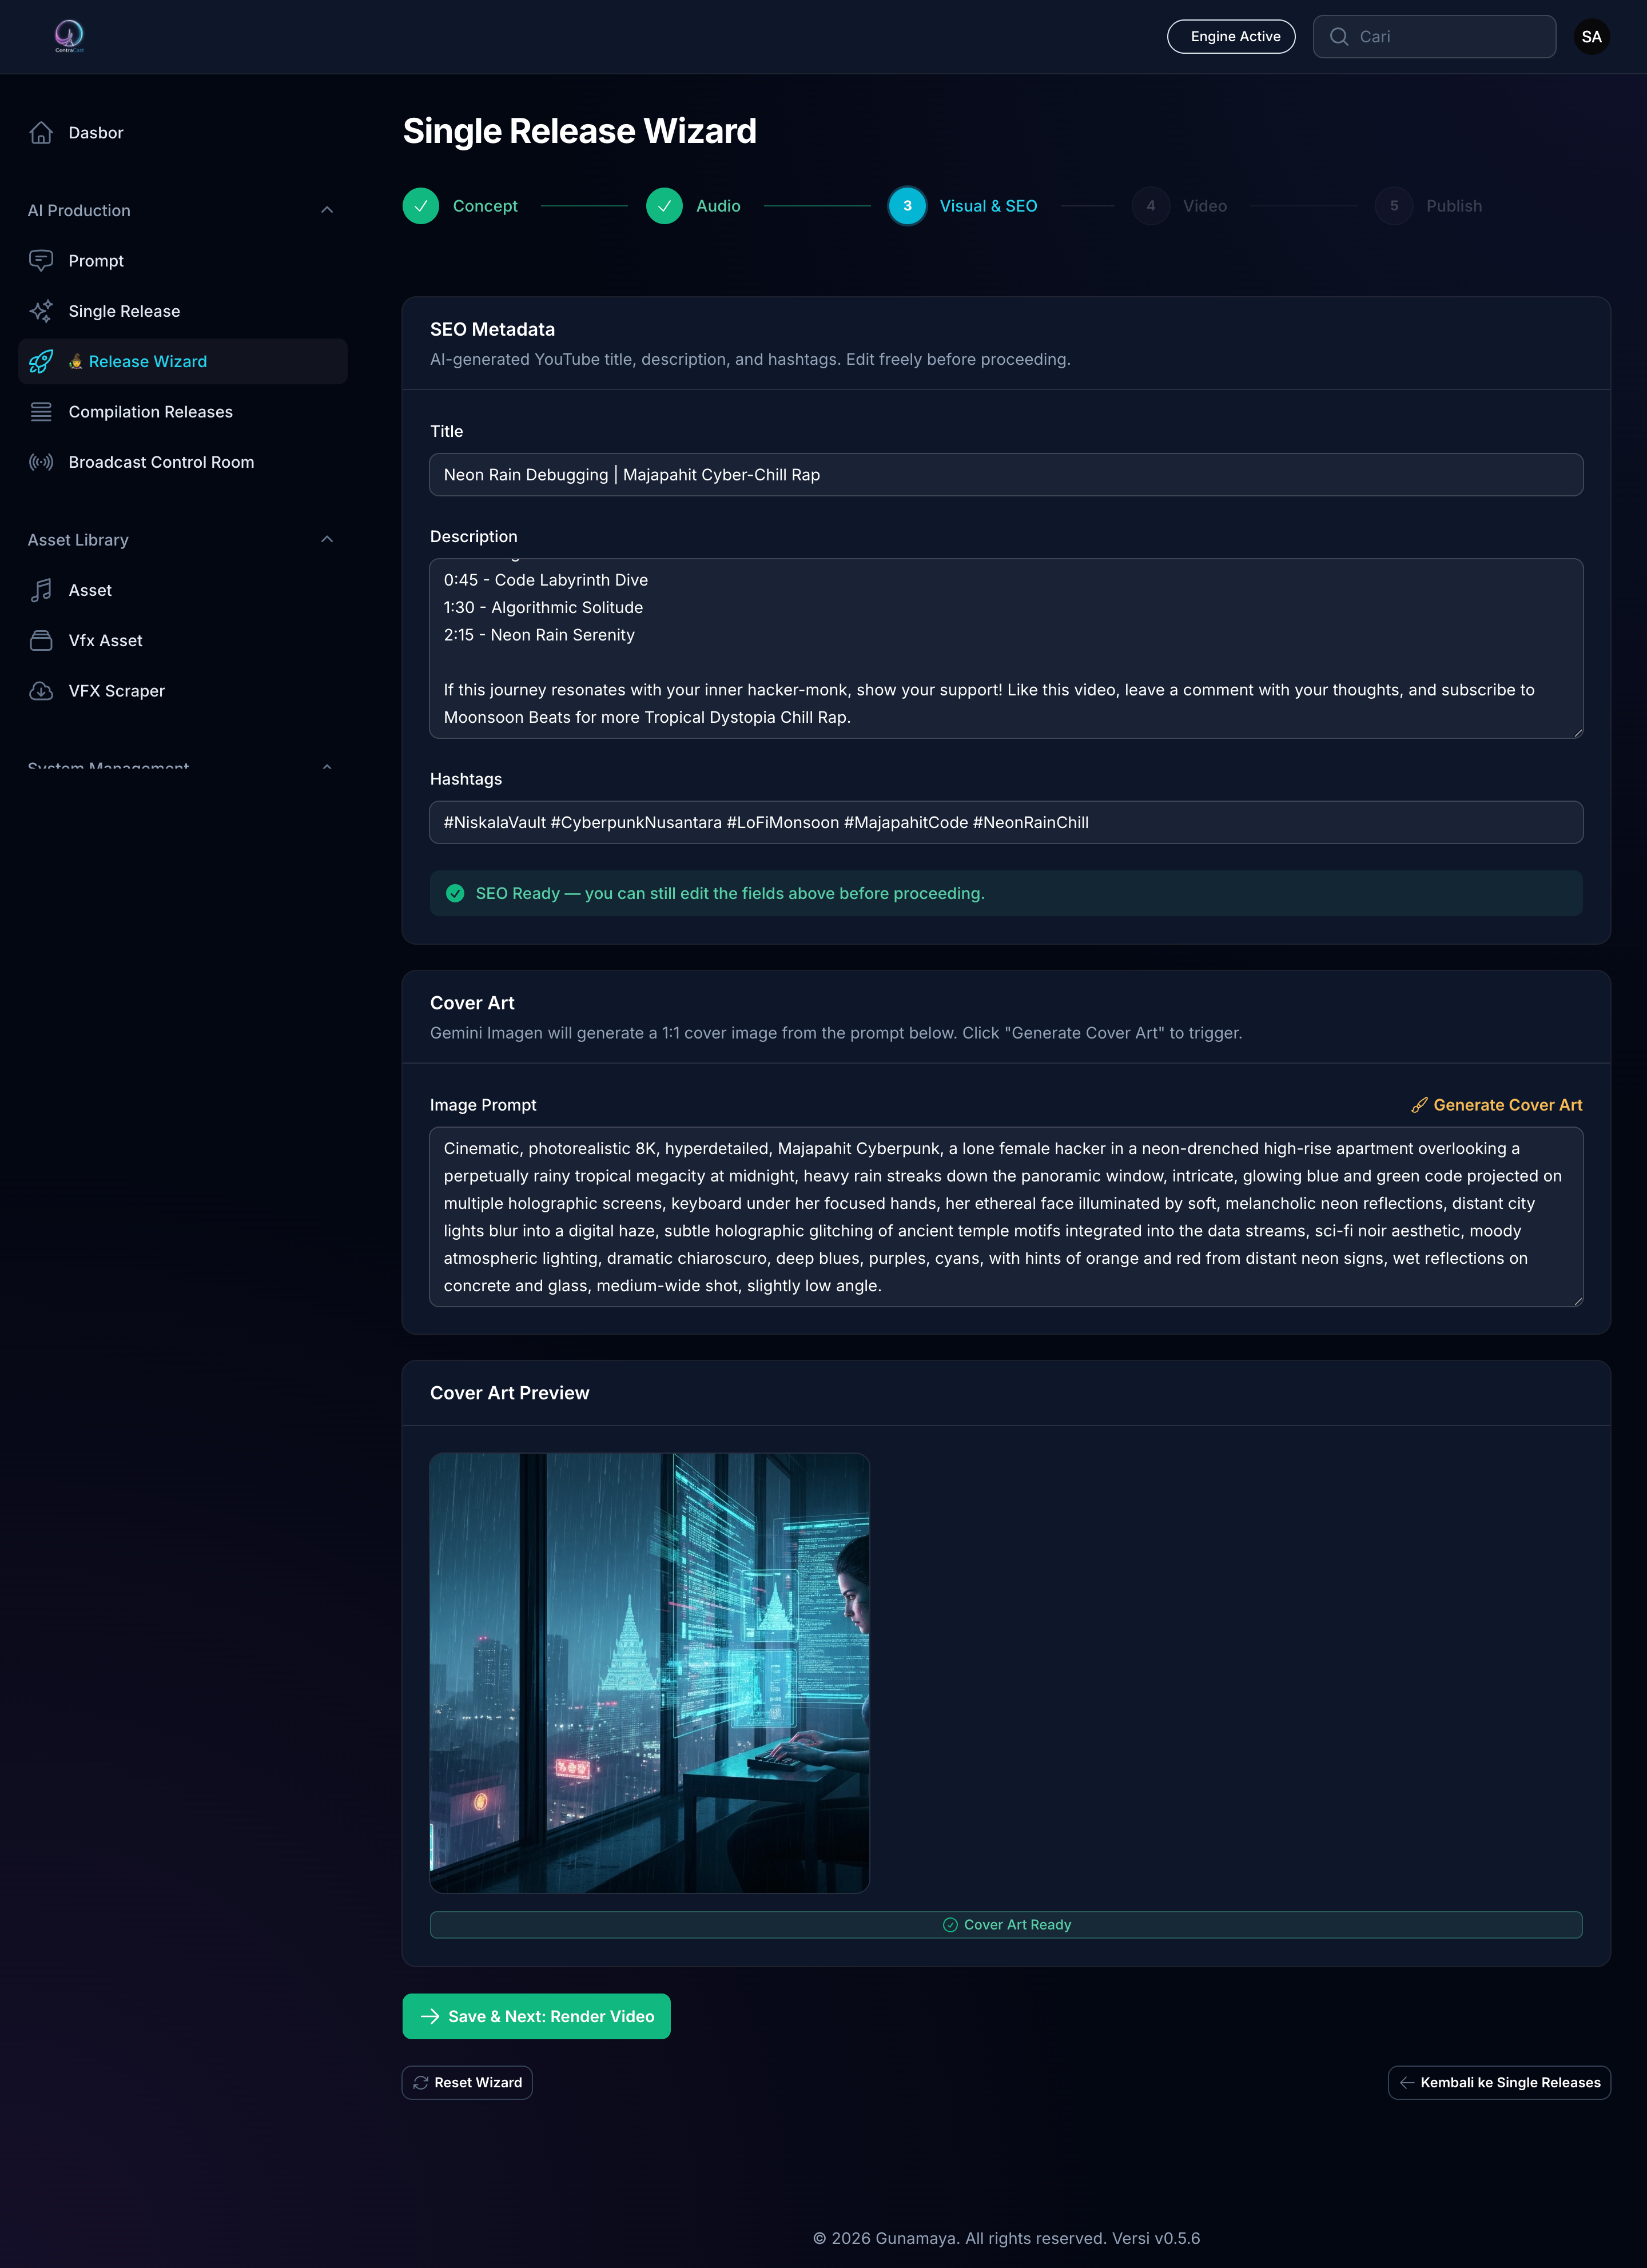
Task: Open Single Release from sidebar
Action: [x=41, y=311]
